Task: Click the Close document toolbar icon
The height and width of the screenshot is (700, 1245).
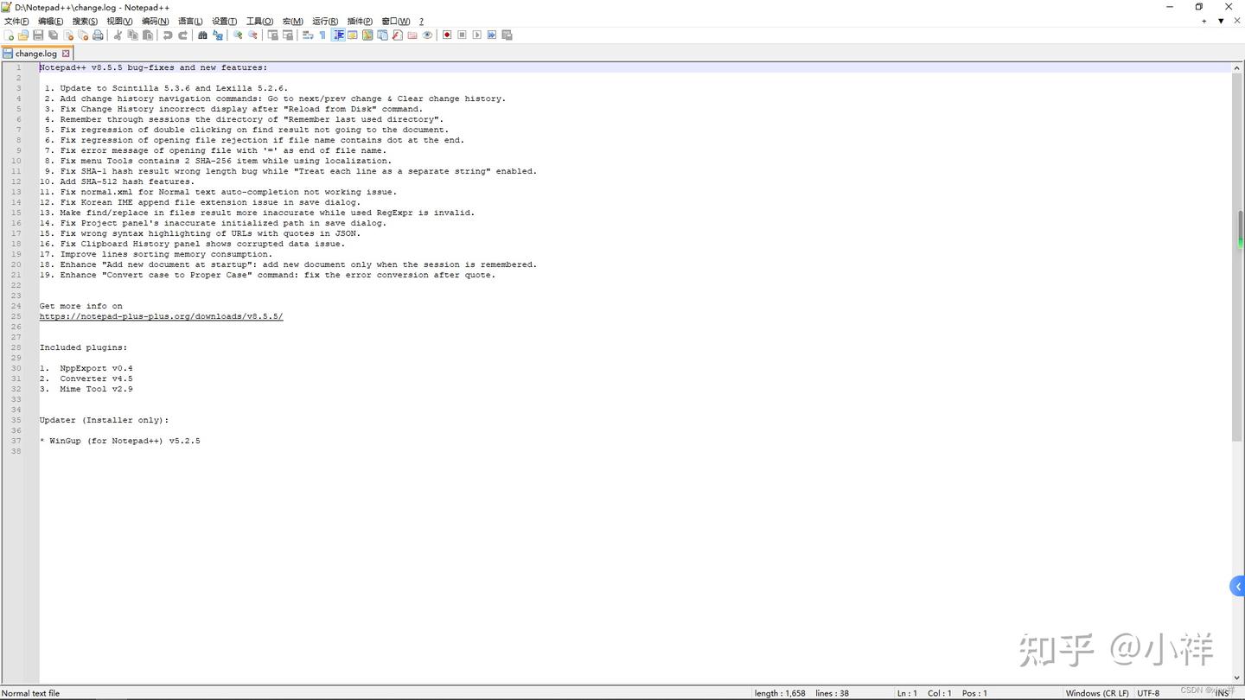Action: point(68,35)
